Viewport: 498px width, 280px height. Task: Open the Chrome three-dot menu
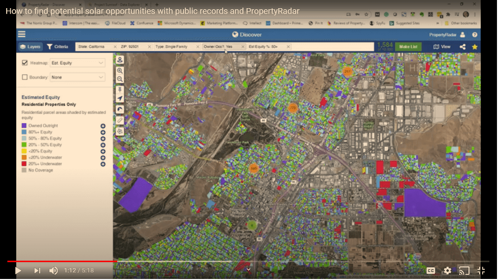click(x=475, y=14)
